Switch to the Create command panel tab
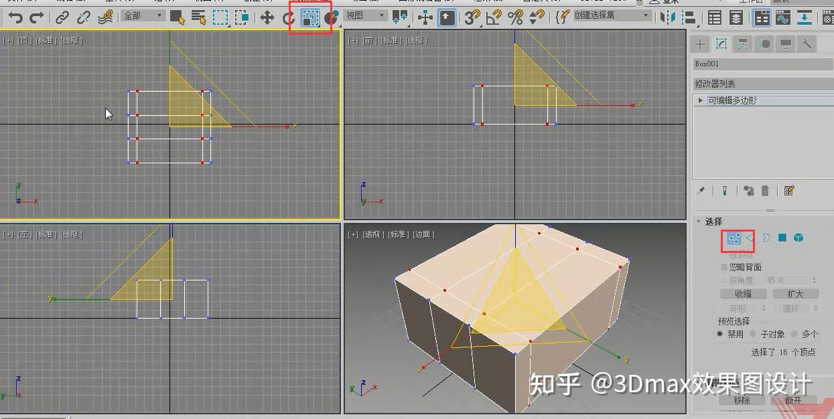Viewport: 834px width, 419px height. tap(700, 44)
